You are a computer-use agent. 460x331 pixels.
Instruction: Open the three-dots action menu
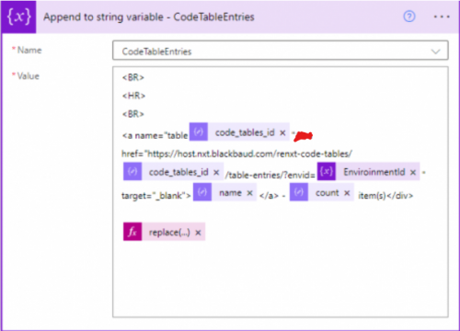click(442, 17)
